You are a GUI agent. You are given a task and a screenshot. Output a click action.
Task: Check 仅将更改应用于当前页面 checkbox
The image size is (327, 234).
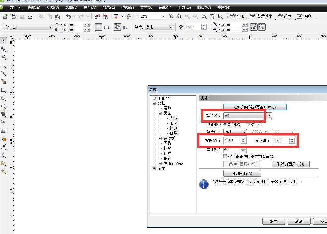tap(225, 156)
